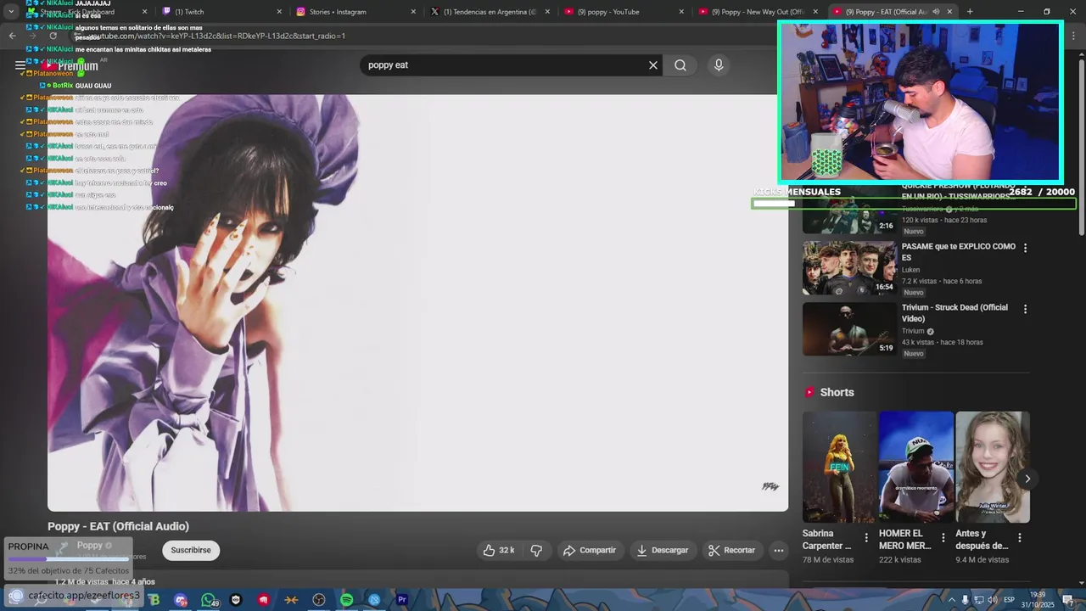Screen dimensions: 1086x611
Task: Click the Shorts section heading
Action: pyautogui.click(x=837, y=392)
